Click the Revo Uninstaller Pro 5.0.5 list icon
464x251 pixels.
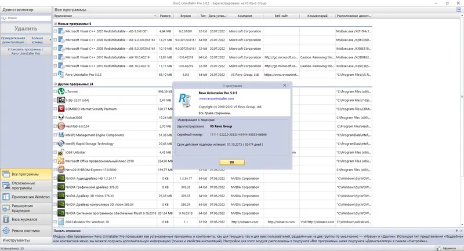61,75
